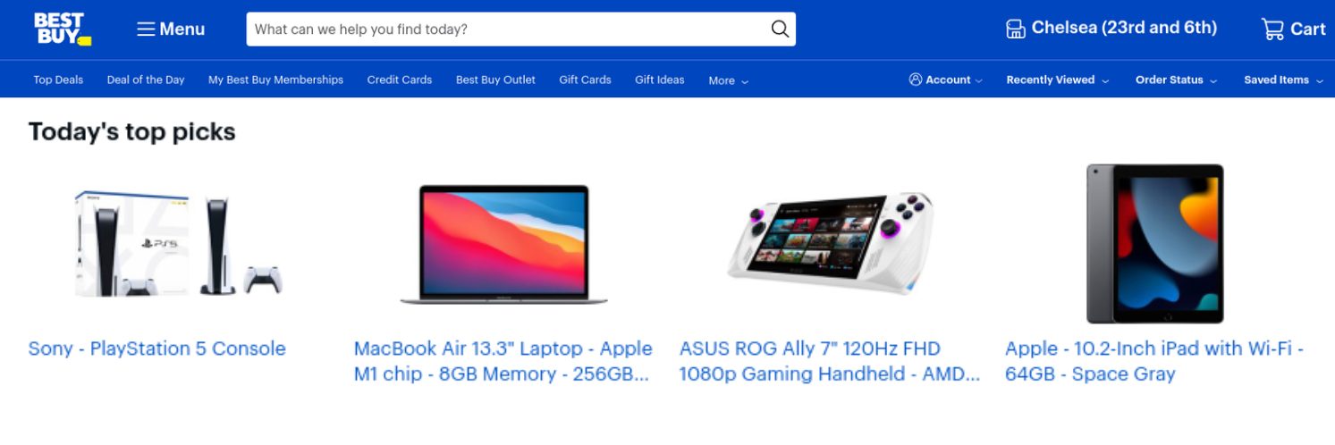Open the hamburger Menu icon

(146, 29)
